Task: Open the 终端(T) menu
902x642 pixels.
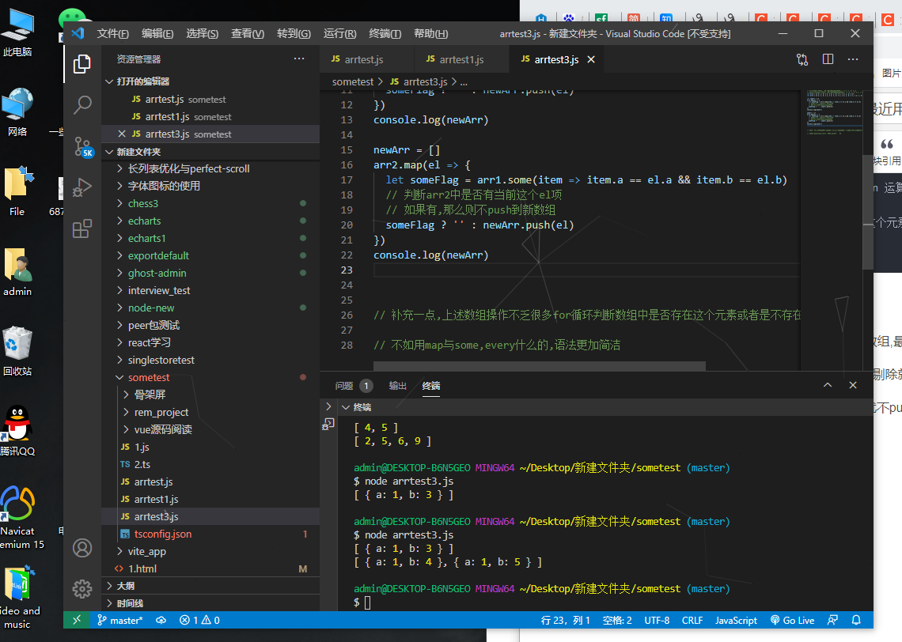Action: 385,34
